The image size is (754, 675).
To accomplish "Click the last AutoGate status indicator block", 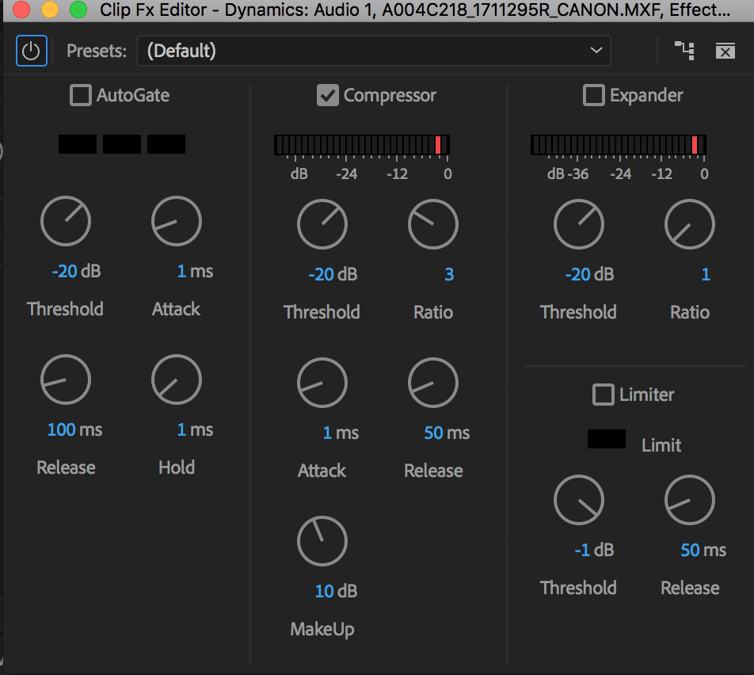I will coord(166,144).
